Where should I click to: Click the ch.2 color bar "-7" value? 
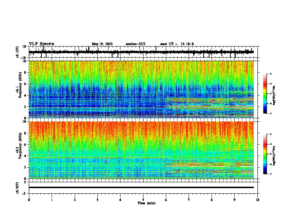coord(270,174)
